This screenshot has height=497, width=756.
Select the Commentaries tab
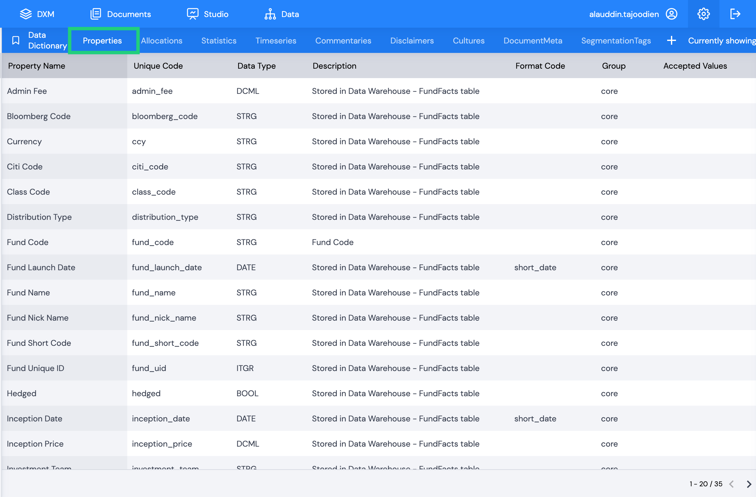coord(343,41)
